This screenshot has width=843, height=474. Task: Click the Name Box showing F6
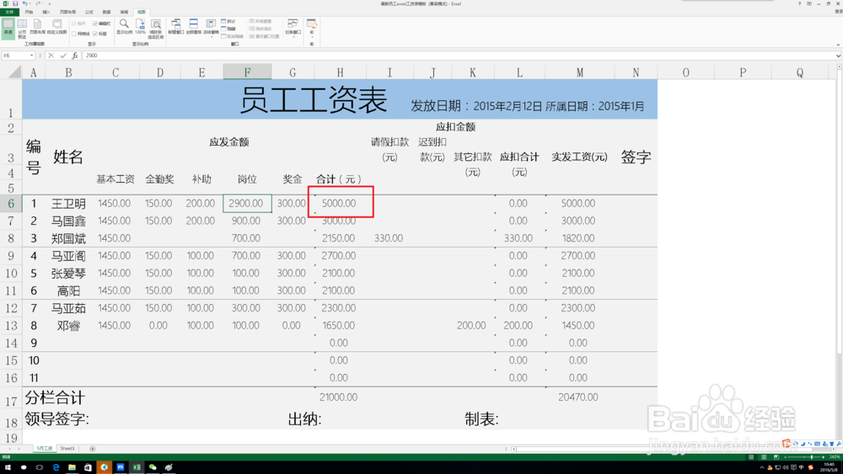tap(15, 56)
